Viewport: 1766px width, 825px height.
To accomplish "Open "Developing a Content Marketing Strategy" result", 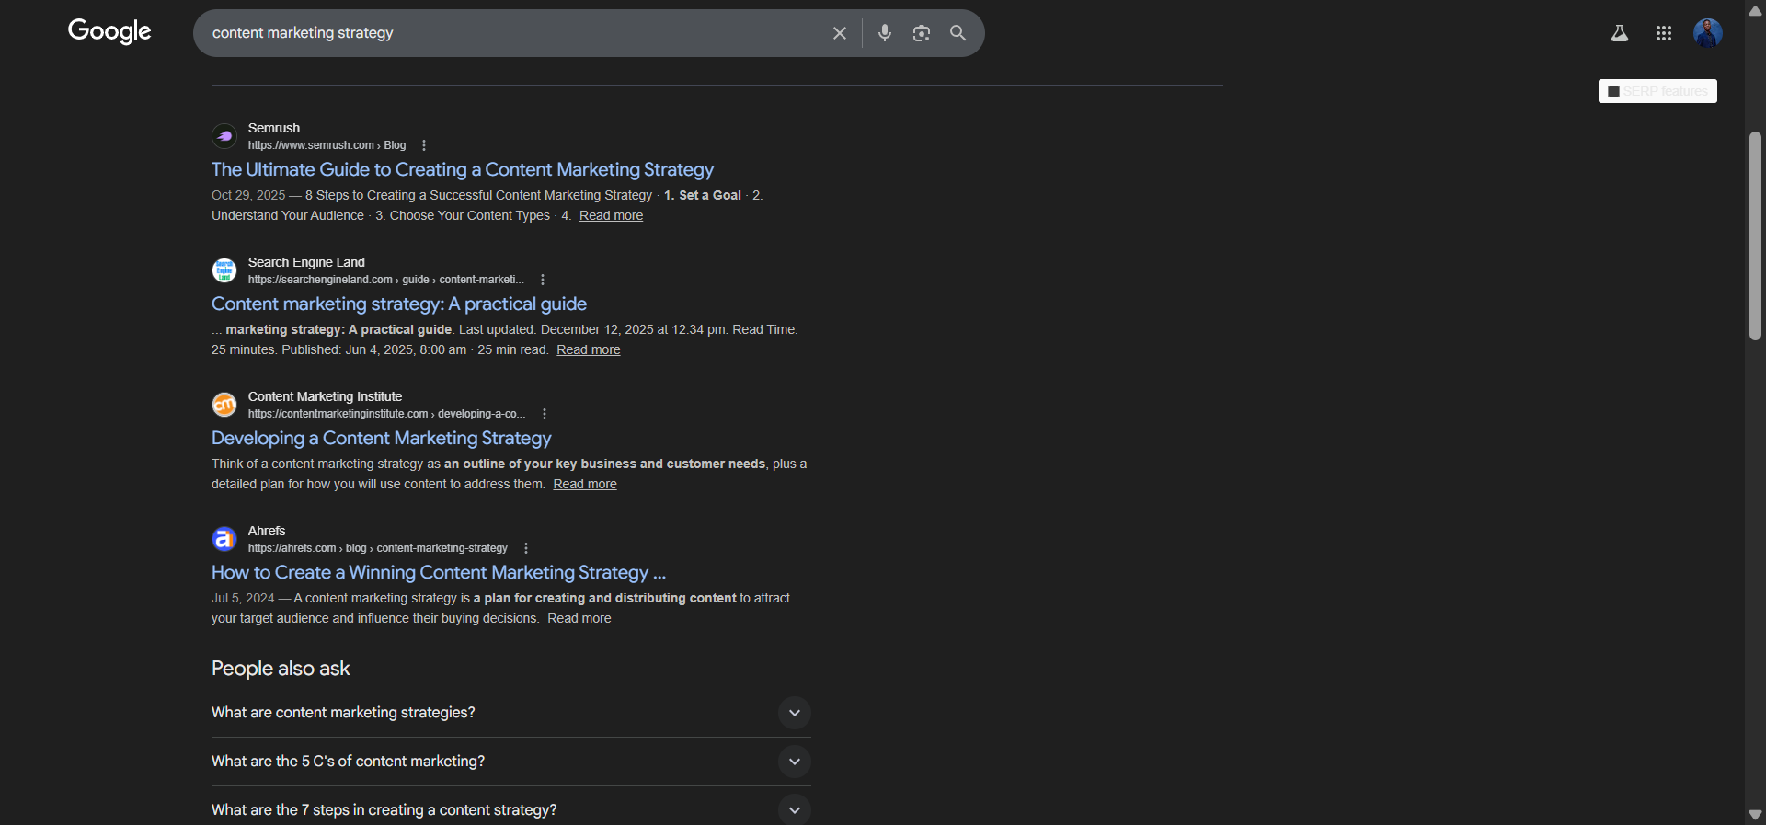I will 382,438.
